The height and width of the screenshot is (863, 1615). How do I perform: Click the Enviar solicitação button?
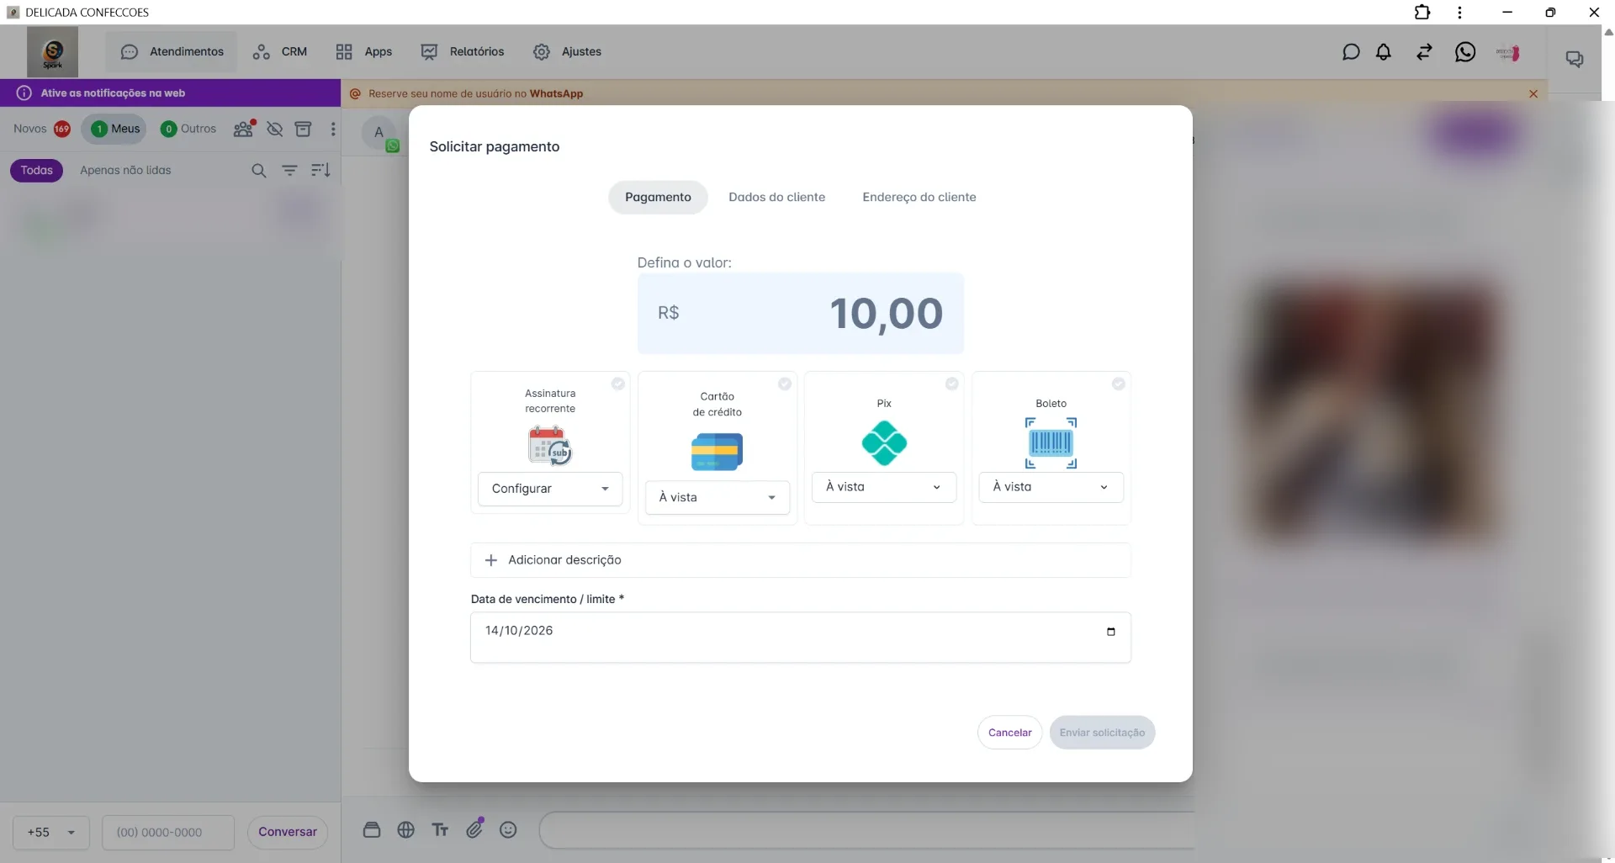(1102, 733)
